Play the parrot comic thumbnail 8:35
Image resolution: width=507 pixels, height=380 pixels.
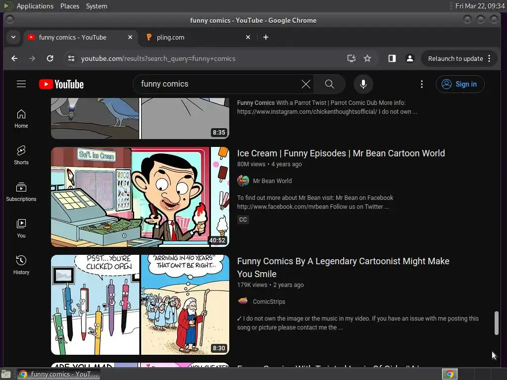[x=140, y=118]
